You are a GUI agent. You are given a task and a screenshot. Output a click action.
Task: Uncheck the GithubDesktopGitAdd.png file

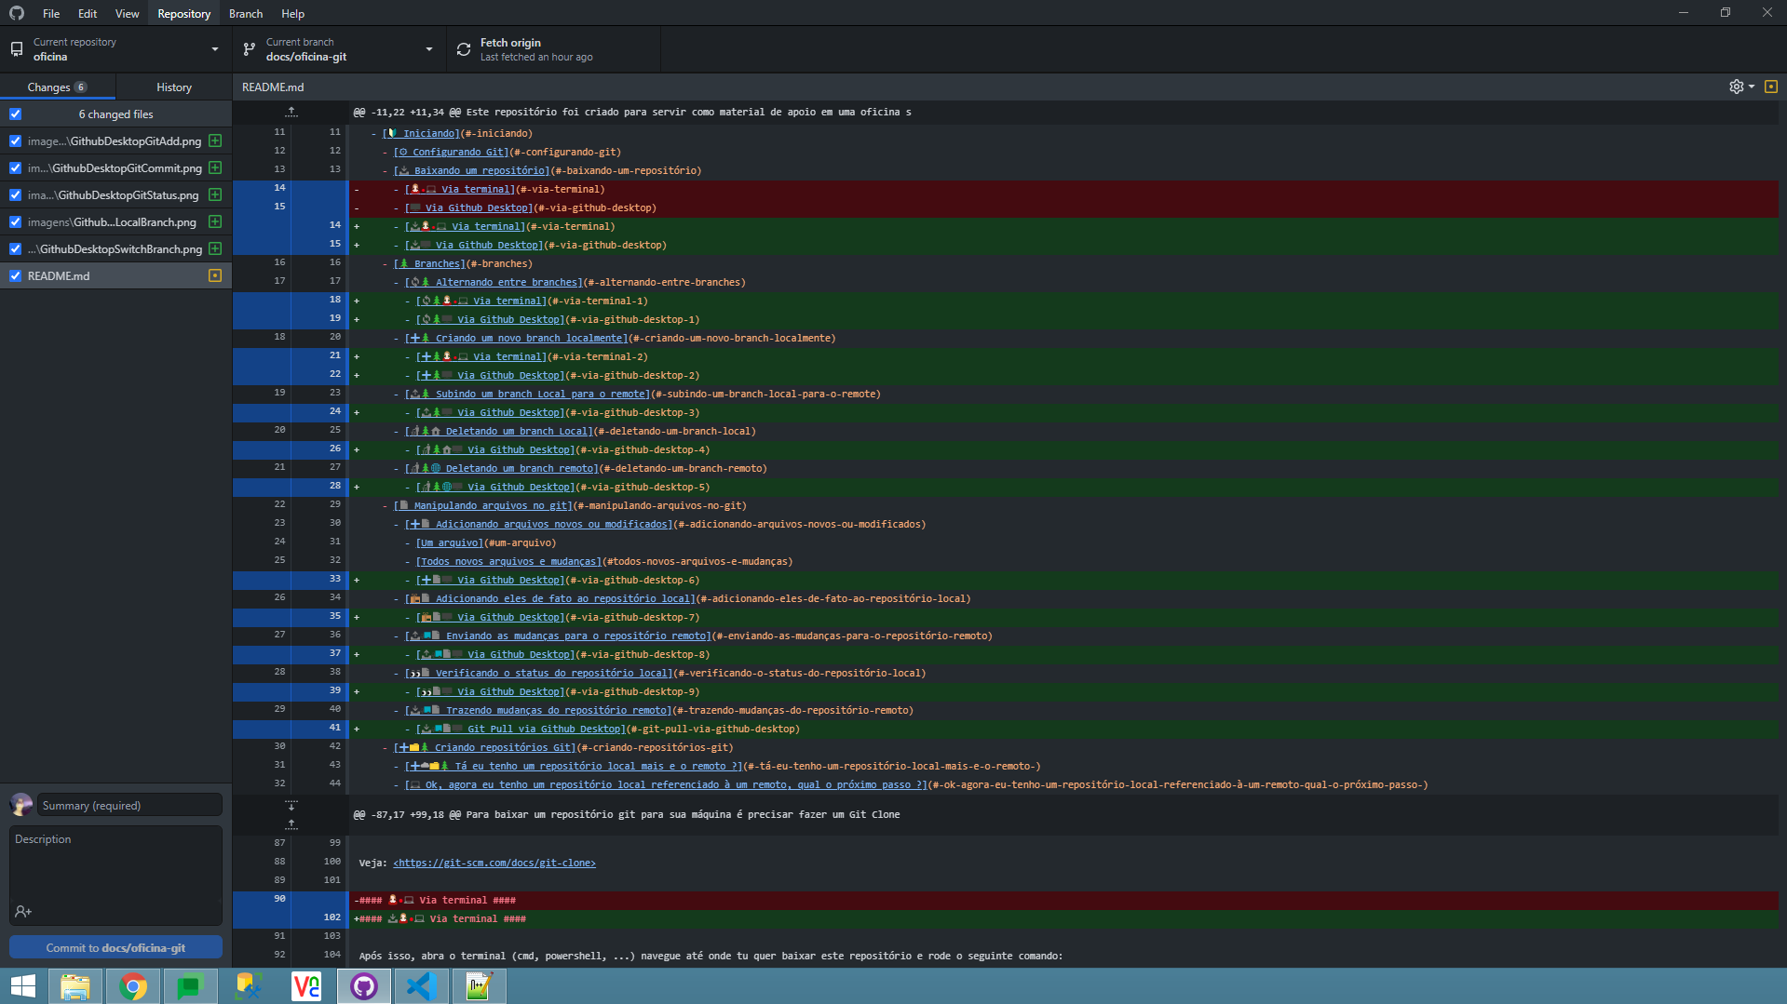pos(15,141)
